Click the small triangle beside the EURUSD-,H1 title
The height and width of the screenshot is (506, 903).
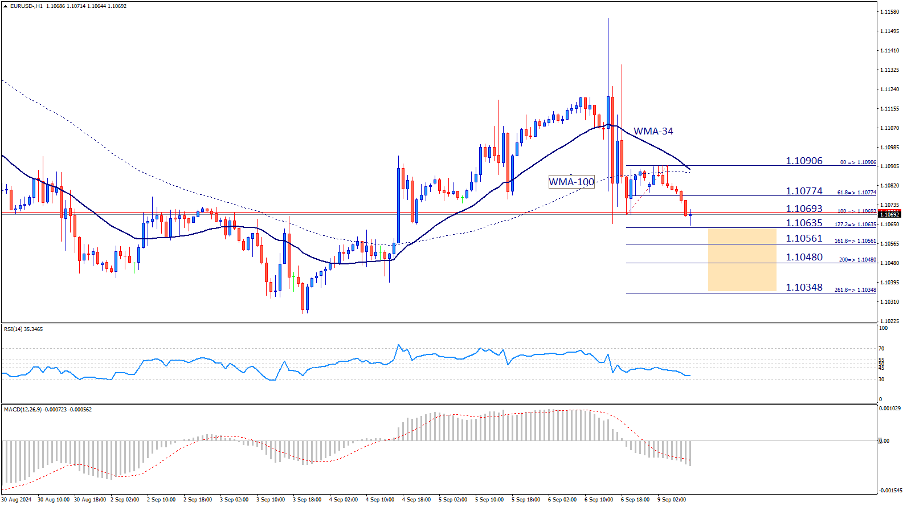5,6
